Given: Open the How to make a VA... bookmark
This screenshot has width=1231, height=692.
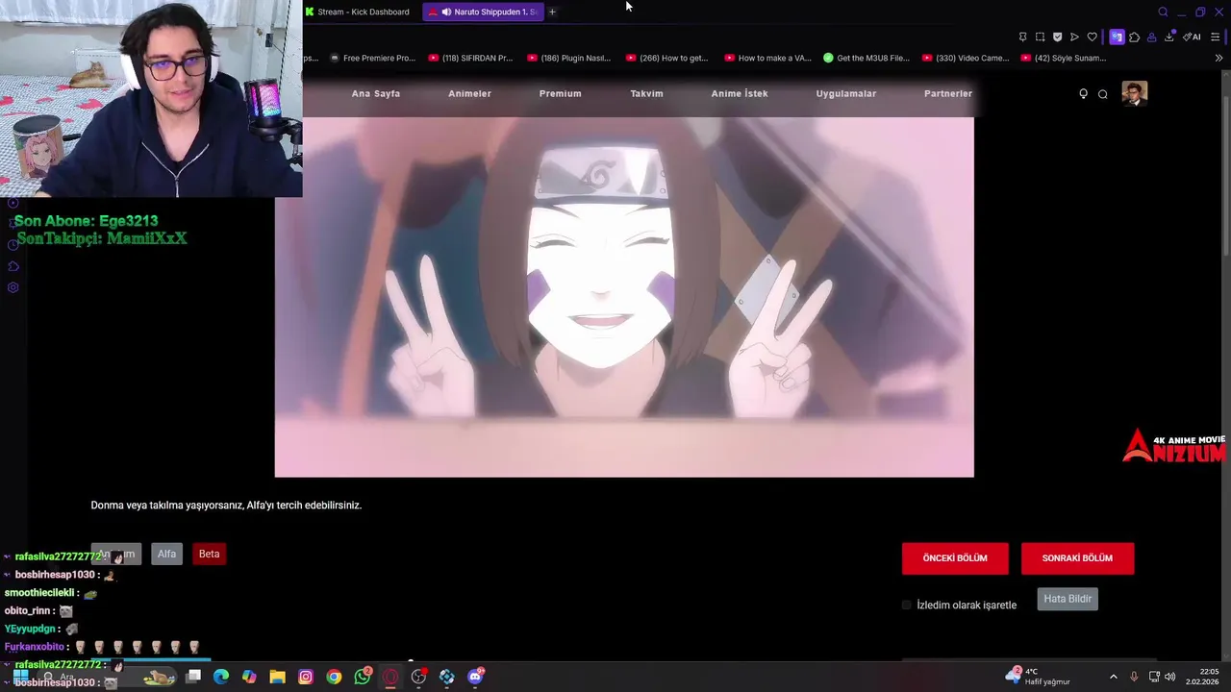Looking at the screenshot, I should (768, 58).
